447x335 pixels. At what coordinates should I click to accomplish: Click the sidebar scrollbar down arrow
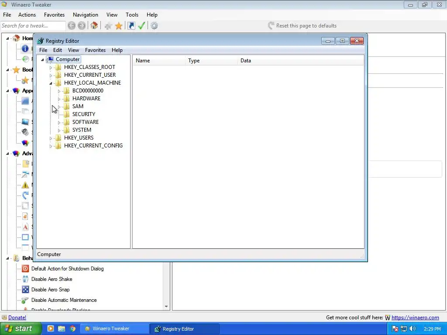166,307
